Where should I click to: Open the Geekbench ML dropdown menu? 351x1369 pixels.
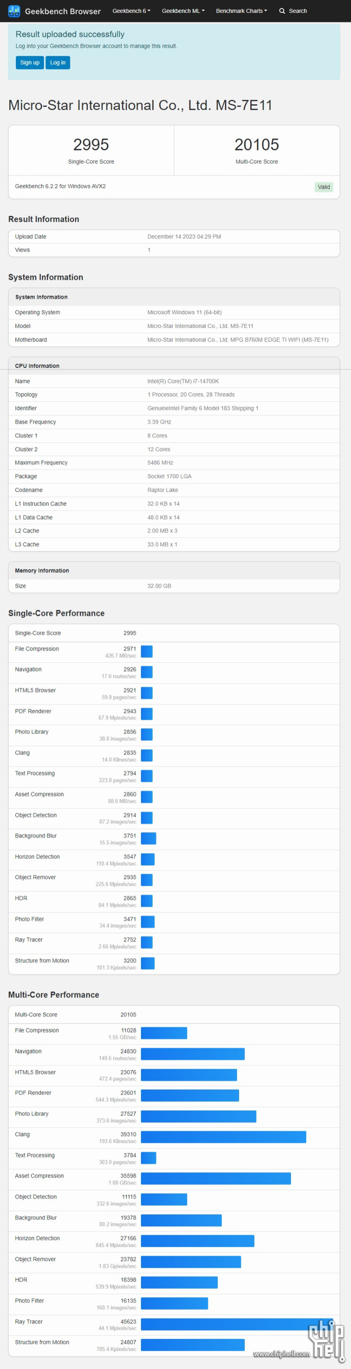click(183, 11)
